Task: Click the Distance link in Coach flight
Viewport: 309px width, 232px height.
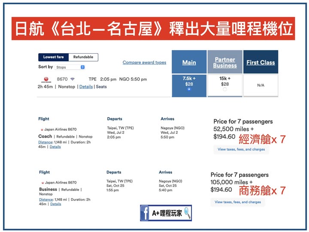Action: point(45,142)
